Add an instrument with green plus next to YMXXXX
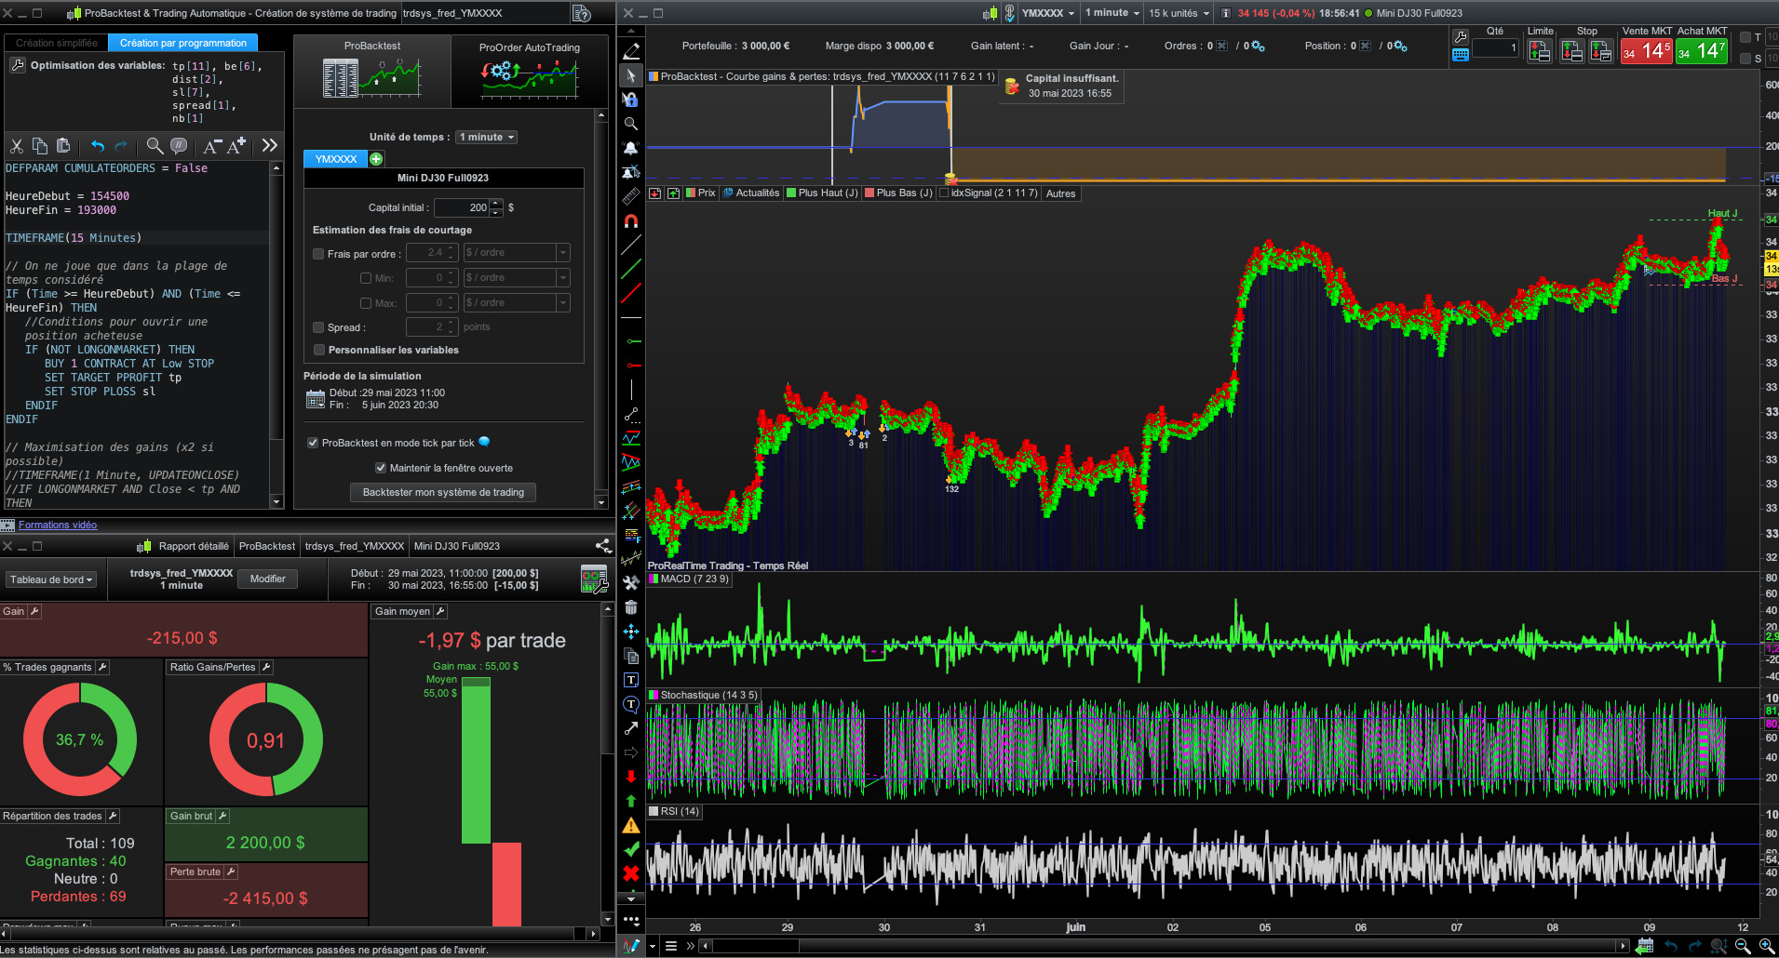Image resolution: width=1779 pixels, height=958 pixels. click(376, 159)
